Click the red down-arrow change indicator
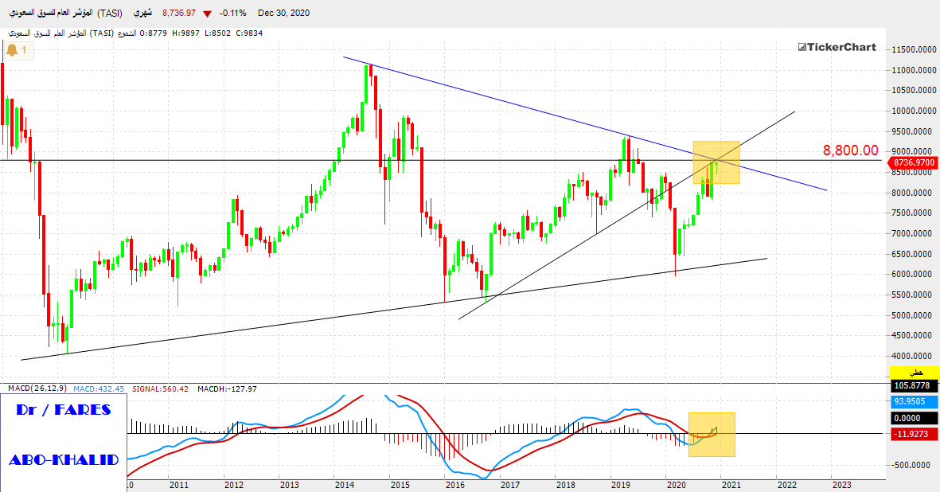The width and height of the screenshot is (940, 492). coord(207,14)
